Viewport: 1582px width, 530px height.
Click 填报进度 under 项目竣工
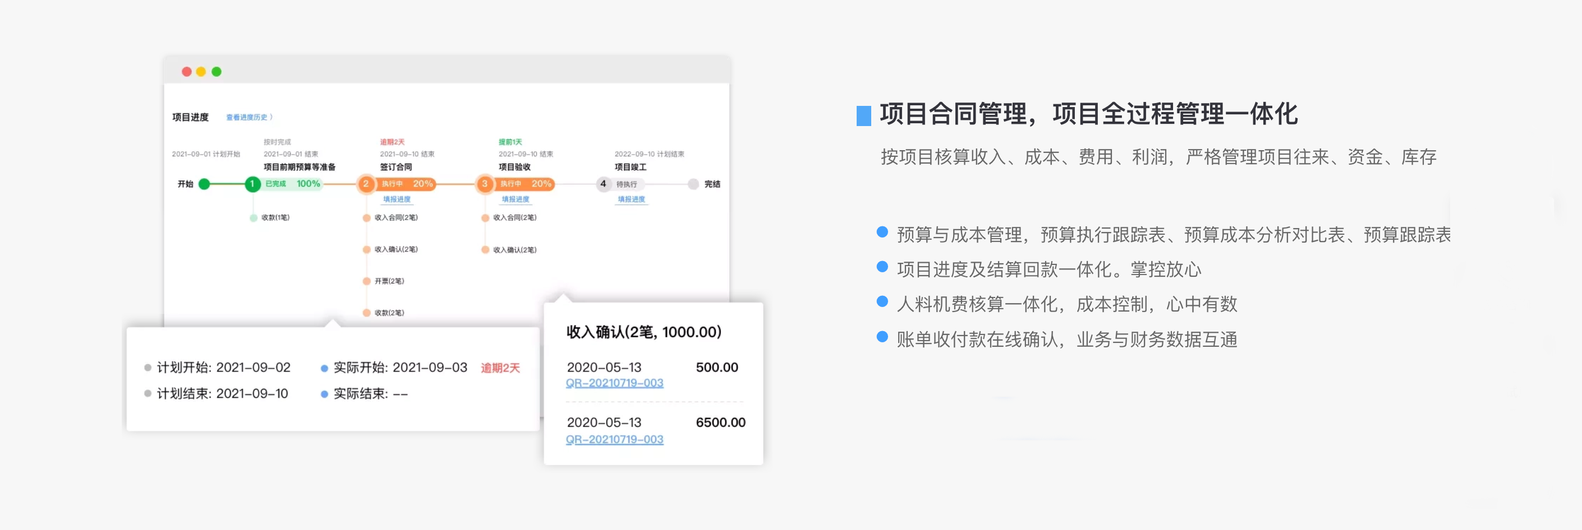(x=631, y=199)
